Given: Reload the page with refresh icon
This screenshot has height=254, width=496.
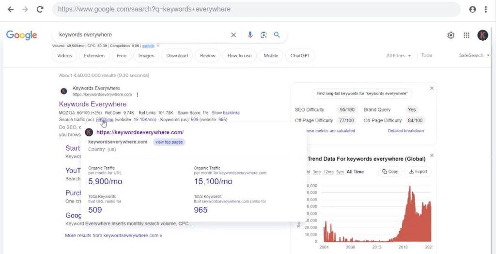Looking at the screenshot, I should (x=40, y=9).
